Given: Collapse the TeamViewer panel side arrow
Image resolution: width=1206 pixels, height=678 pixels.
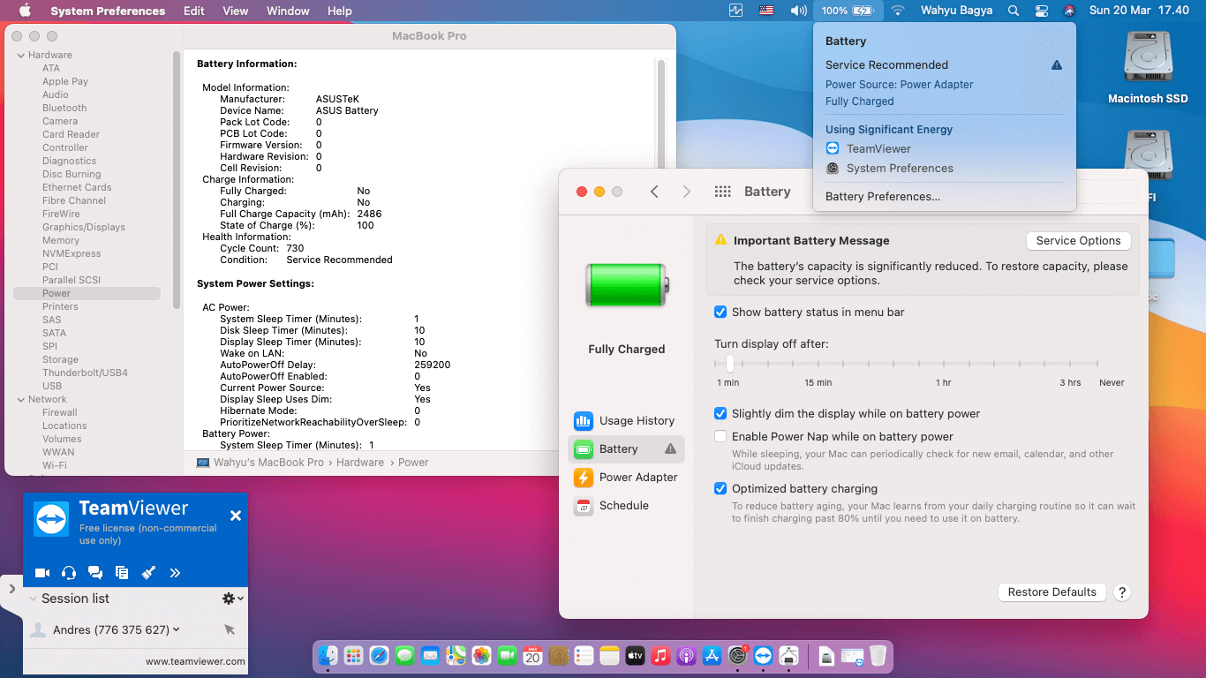Looking at the screenshot, I should [x=11, y=588].
